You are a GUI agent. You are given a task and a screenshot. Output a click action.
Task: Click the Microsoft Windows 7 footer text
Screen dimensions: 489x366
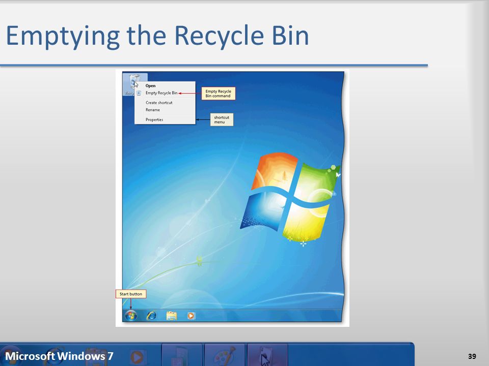pyautogui.click(x=59, y=356)
